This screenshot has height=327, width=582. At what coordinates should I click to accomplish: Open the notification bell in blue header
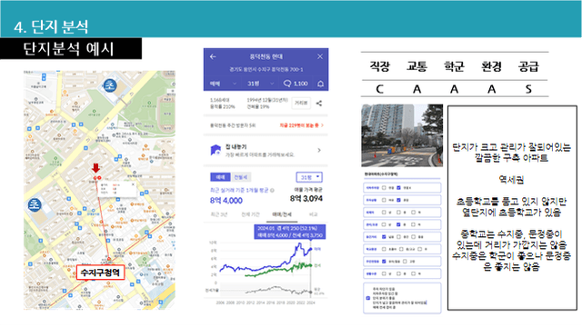coord(321,84)
